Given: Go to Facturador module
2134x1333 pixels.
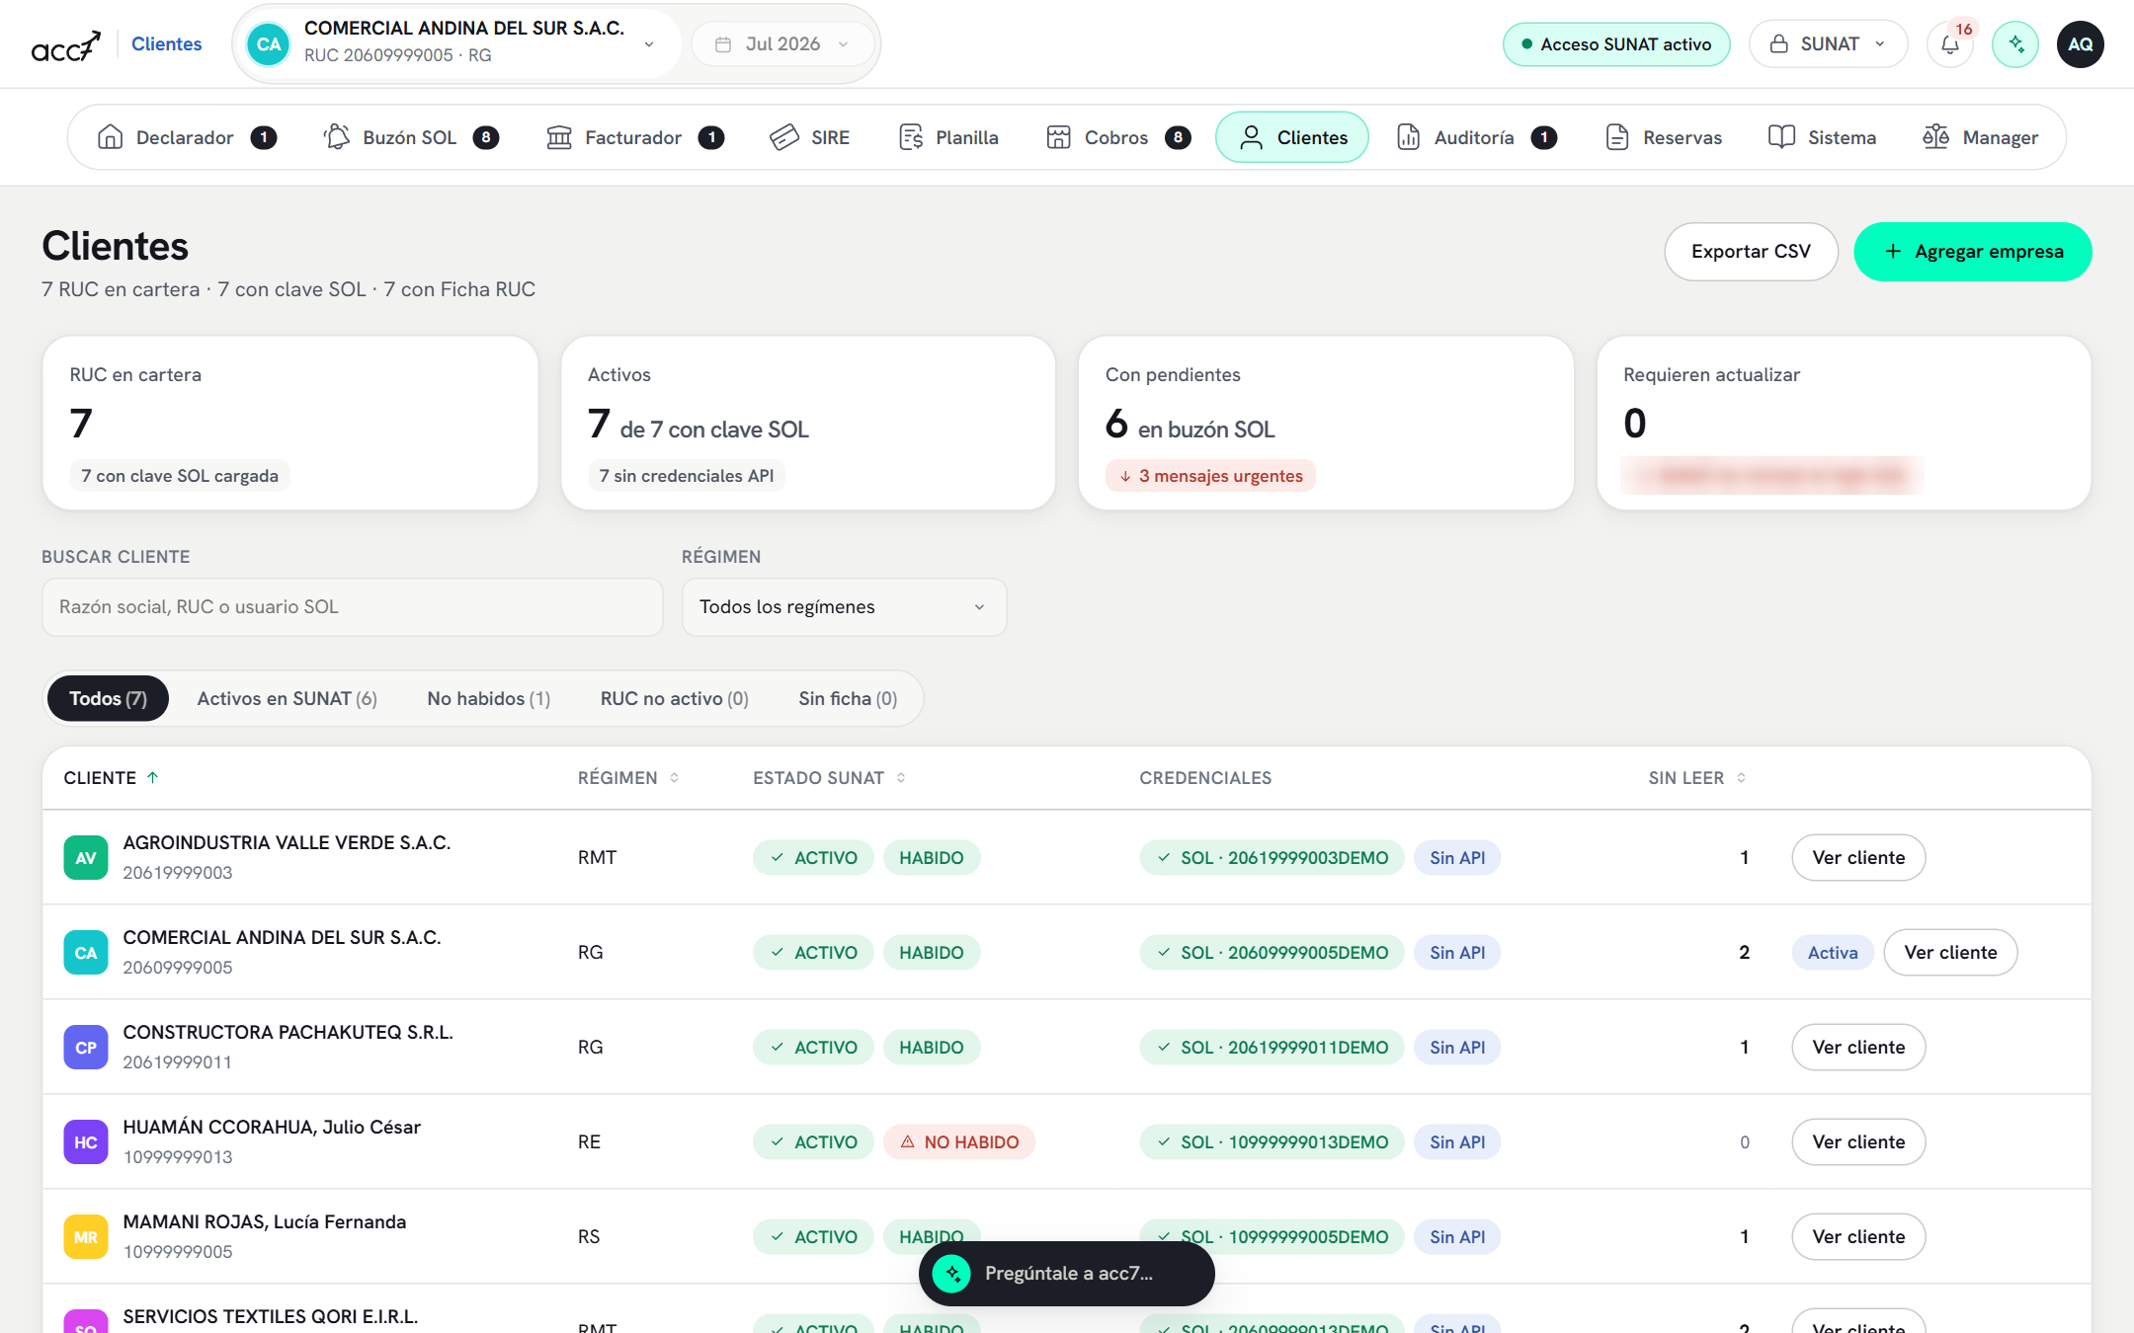Looking at the screenshot, I should coord(634,137).
